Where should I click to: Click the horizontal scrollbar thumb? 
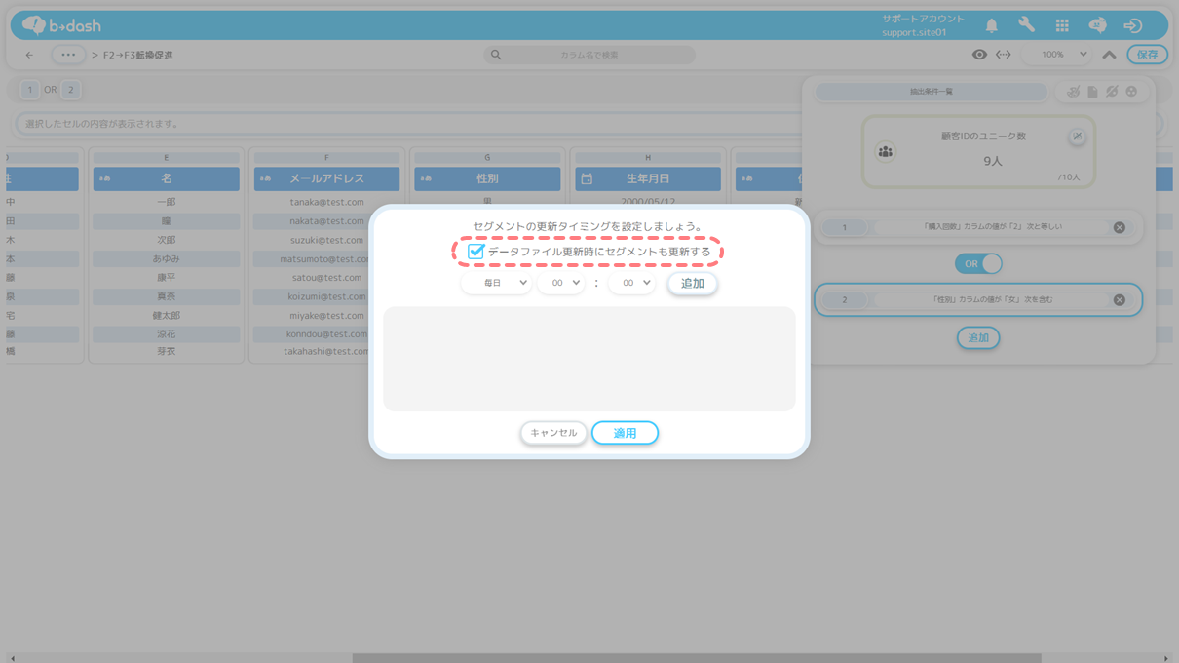pyautogui.click(x=697, y=658)
